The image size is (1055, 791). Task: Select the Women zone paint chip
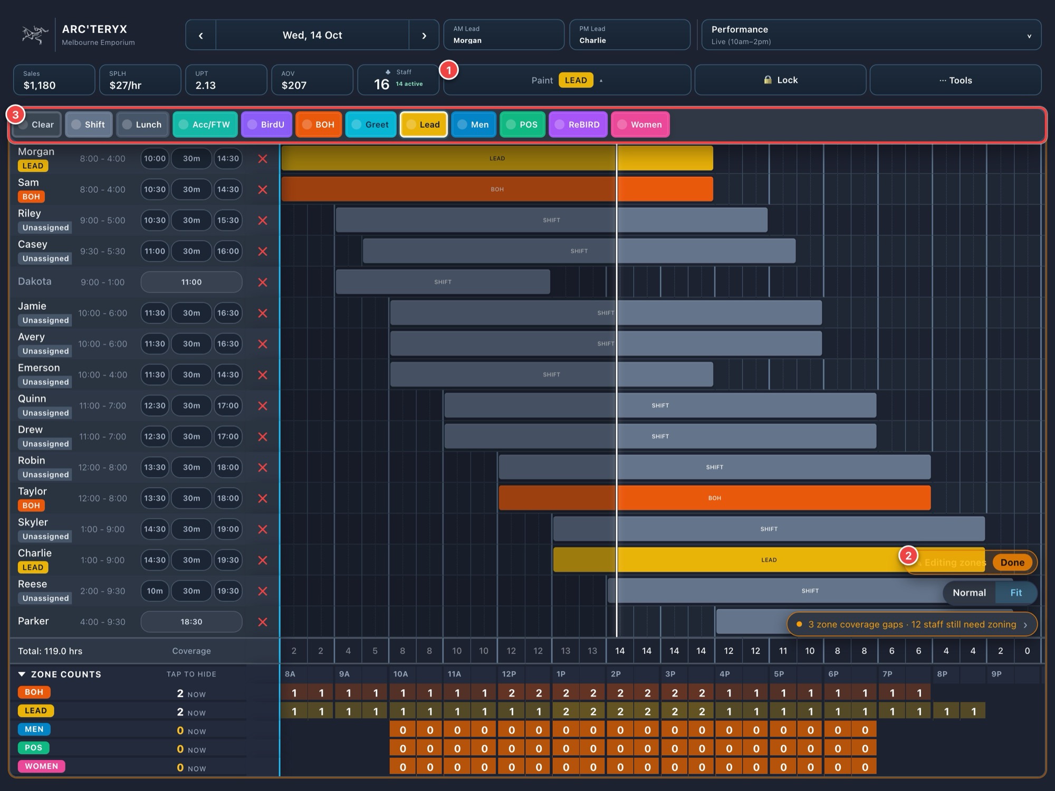point(640,125)
